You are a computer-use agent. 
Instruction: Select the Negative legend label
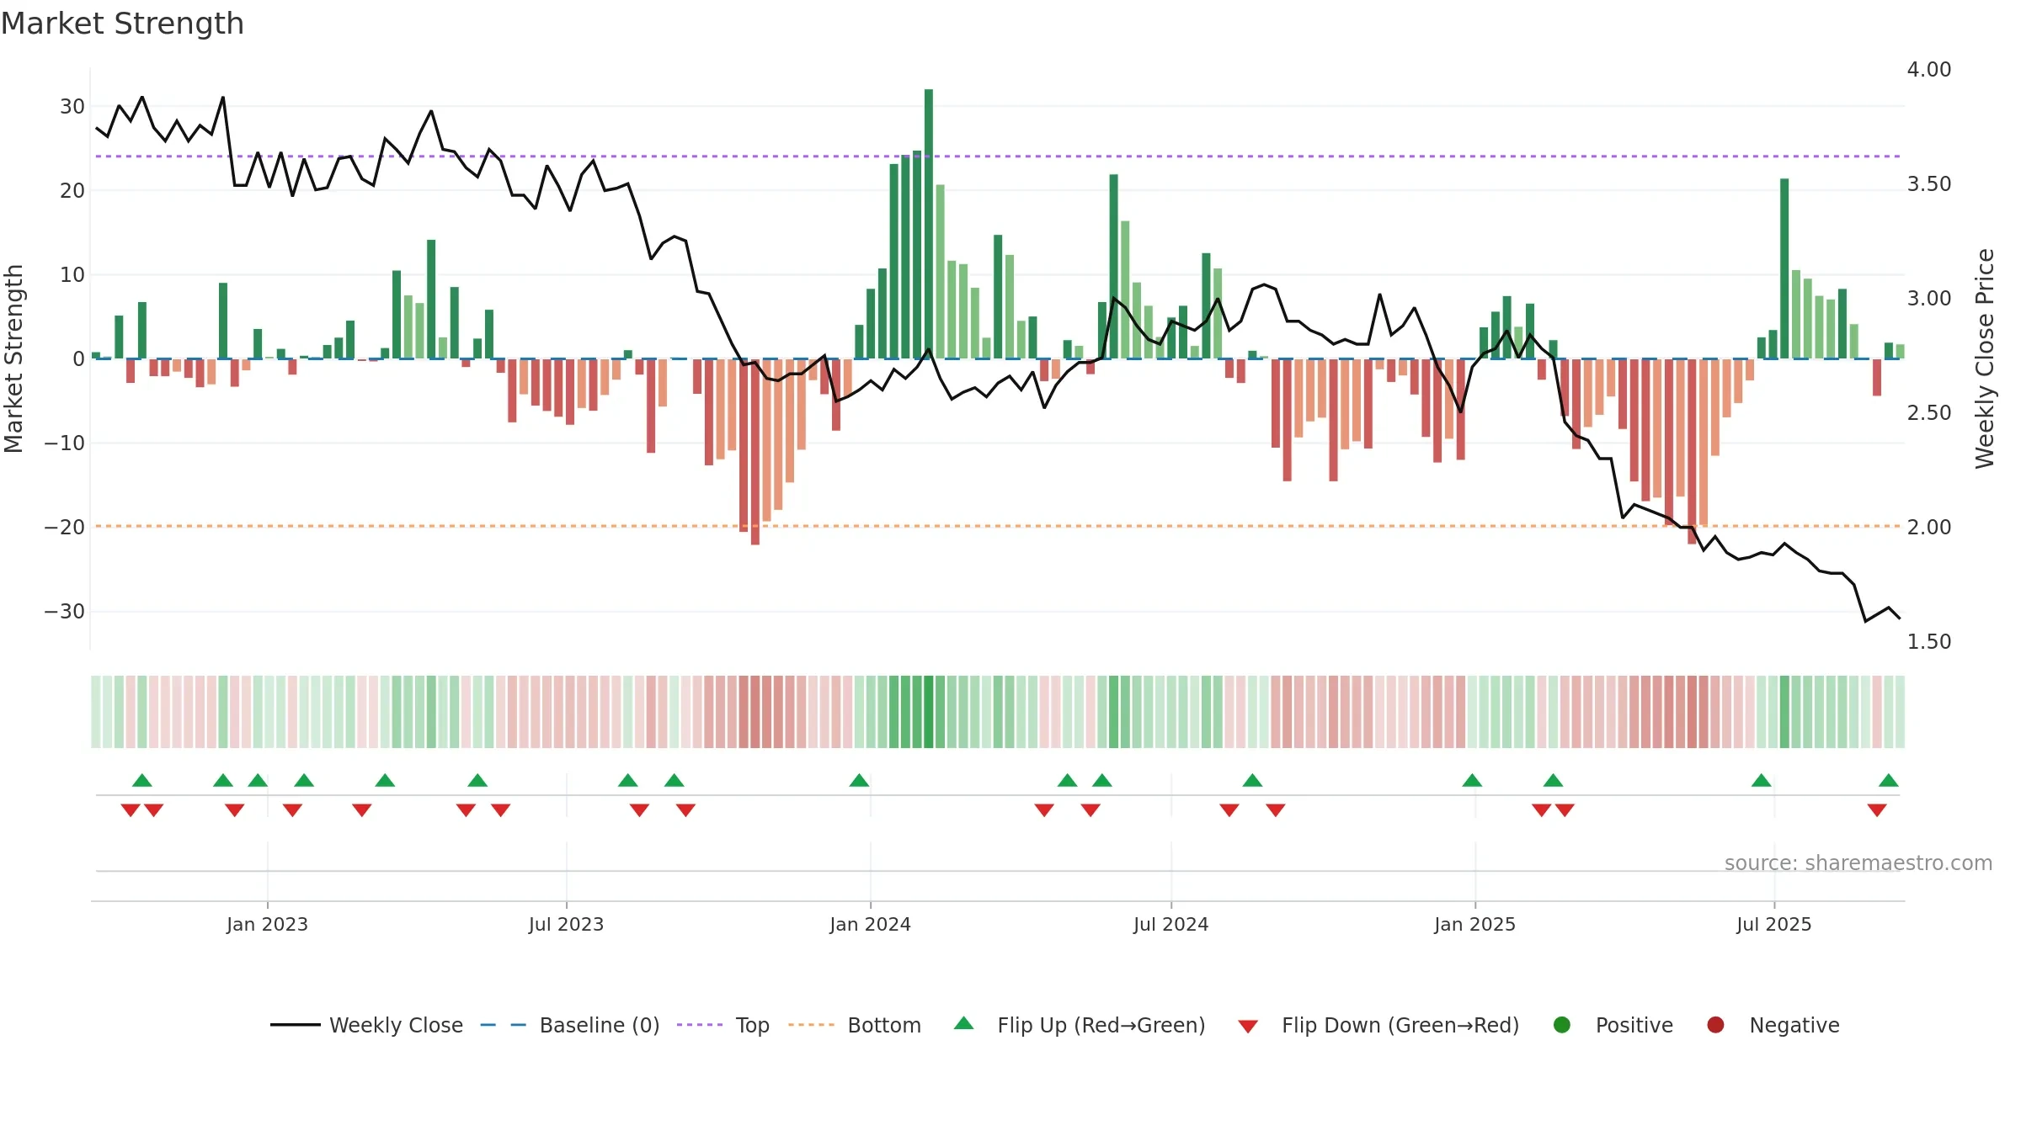point(1794,1025)
